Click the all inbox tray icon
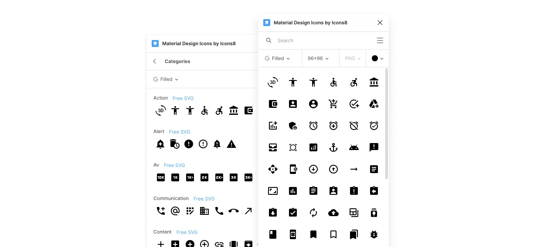537x247 pixels. [273, 147]
